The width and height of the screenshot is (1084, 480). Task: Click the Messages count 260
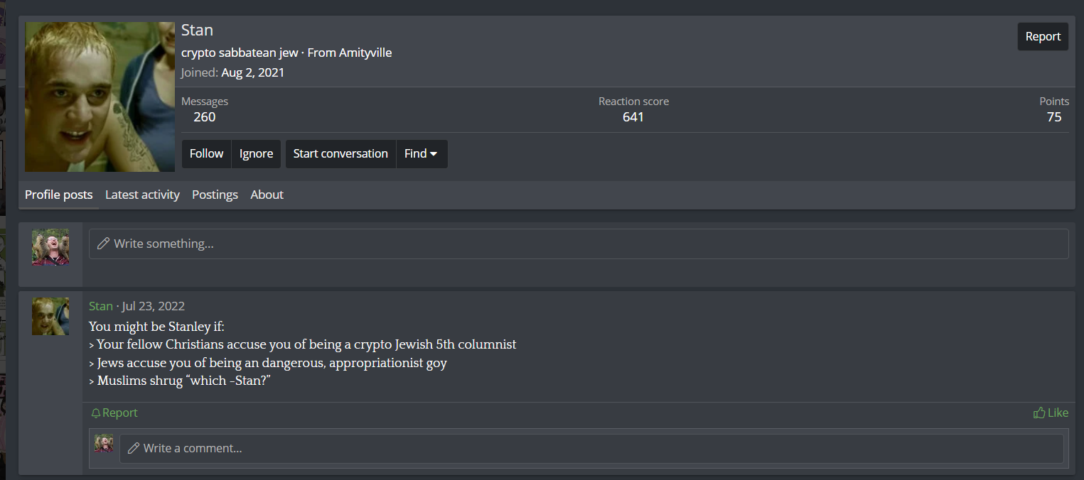205,117
